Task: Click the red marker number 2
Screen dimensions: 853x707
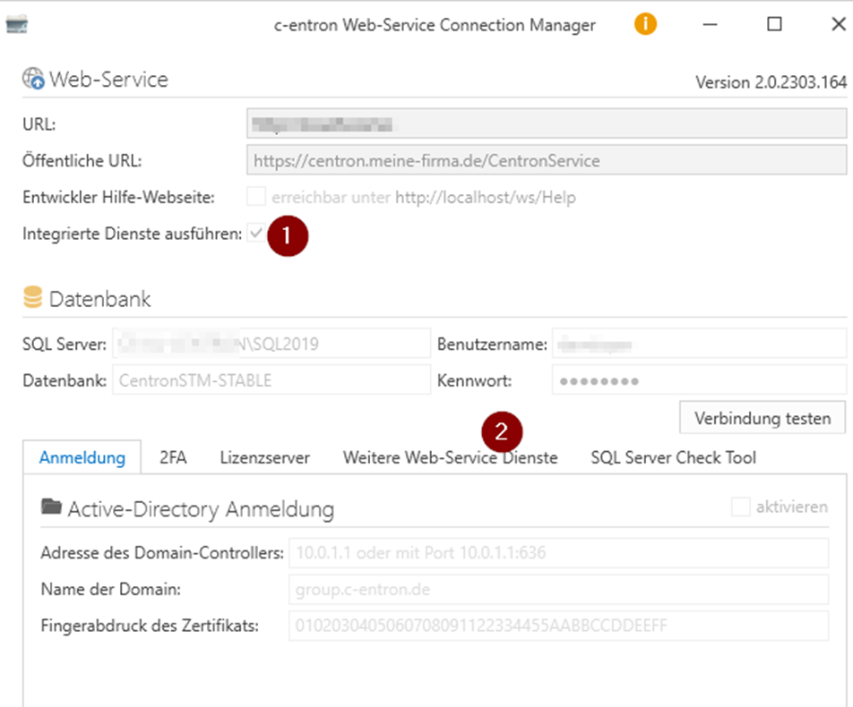Action: pyautogui.click(x=502, y=432)
